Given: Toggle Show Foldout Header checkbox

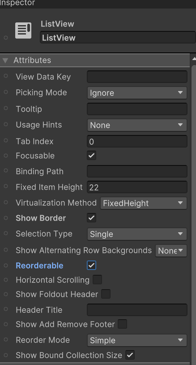Looking at the screenshot, I should tap(106, 294).
